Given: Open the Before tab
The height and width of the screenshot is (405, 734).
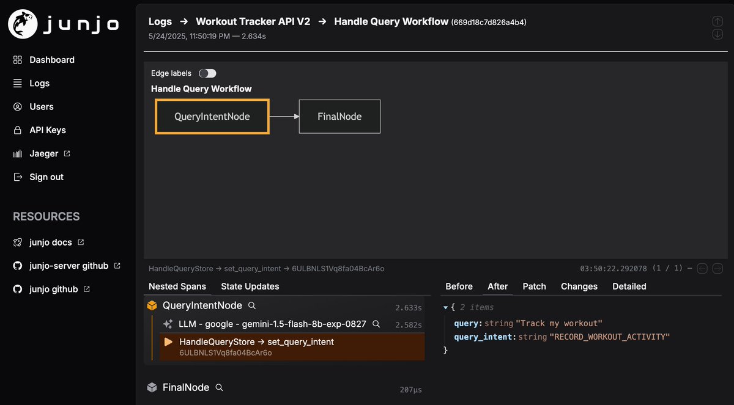Looking at the screenshot, I should pyautogui.click(x=459, y=286).
